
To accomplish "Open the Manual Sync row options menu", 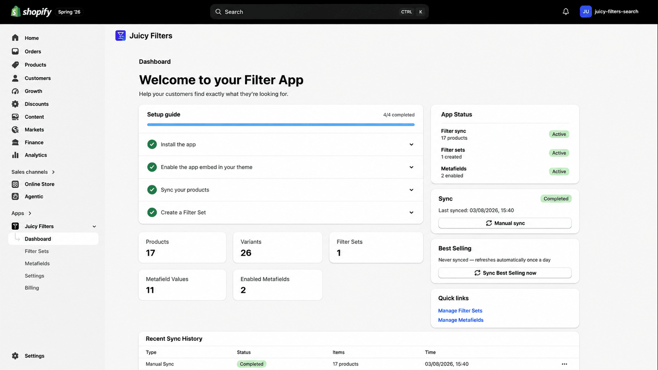I will point(564,364).
